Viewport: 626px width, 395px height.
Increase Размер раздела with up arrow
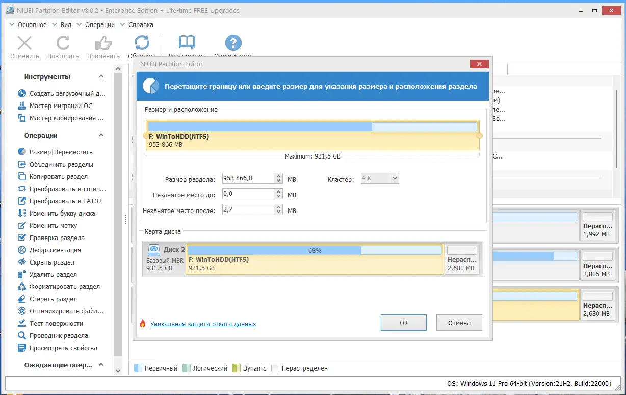coord(278,176)
